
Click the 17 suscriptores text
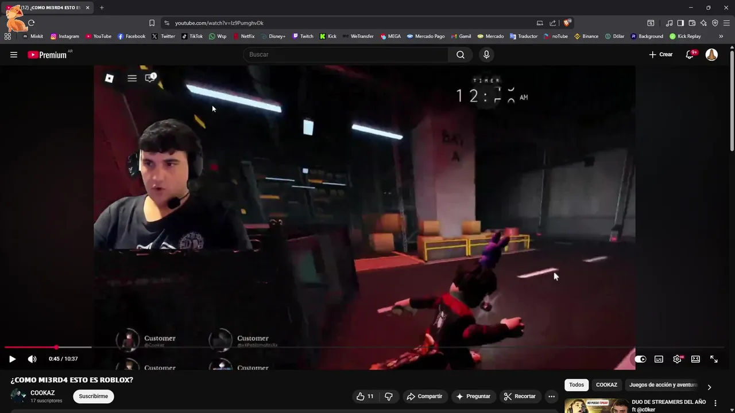[x=46, y=401]
